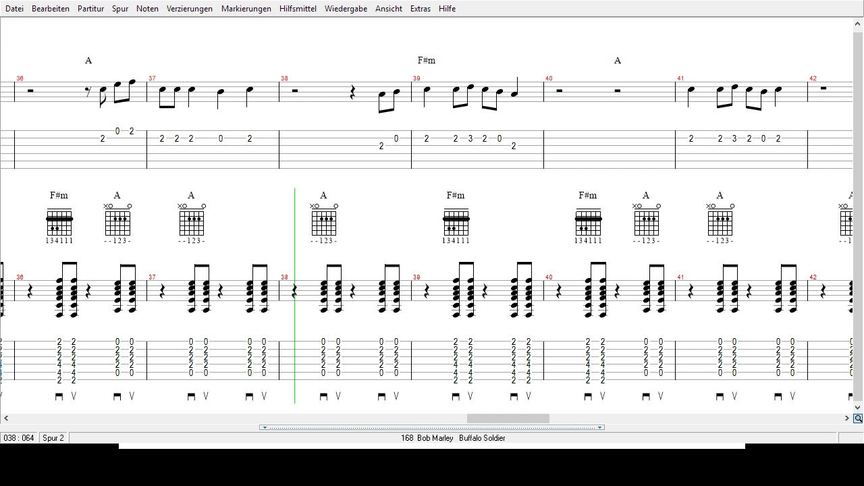The width and height of the screenshot is (864, 486).
Task: Click the F#m chord diagram above measure 40
Action: pos(589,222)
